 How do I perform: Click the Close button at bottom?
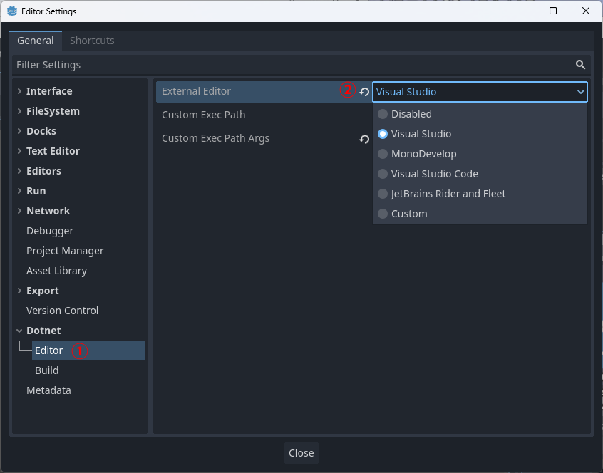click(301, 453)
